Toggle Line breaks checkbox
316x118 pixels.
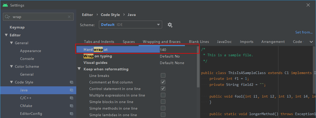(x=163, y=76)
